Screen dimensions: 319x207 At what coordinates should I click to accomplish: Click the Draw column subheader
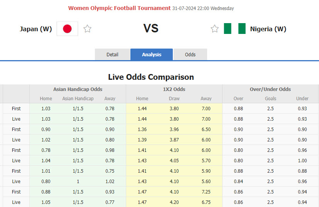click(174, 98)
